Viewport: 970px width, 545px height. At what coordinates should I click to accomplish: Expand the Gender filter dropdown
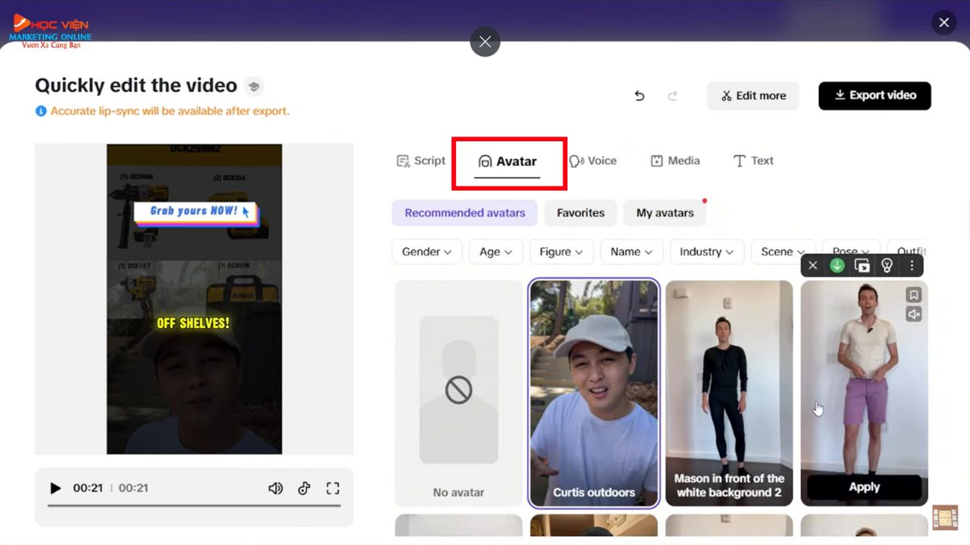427,252
